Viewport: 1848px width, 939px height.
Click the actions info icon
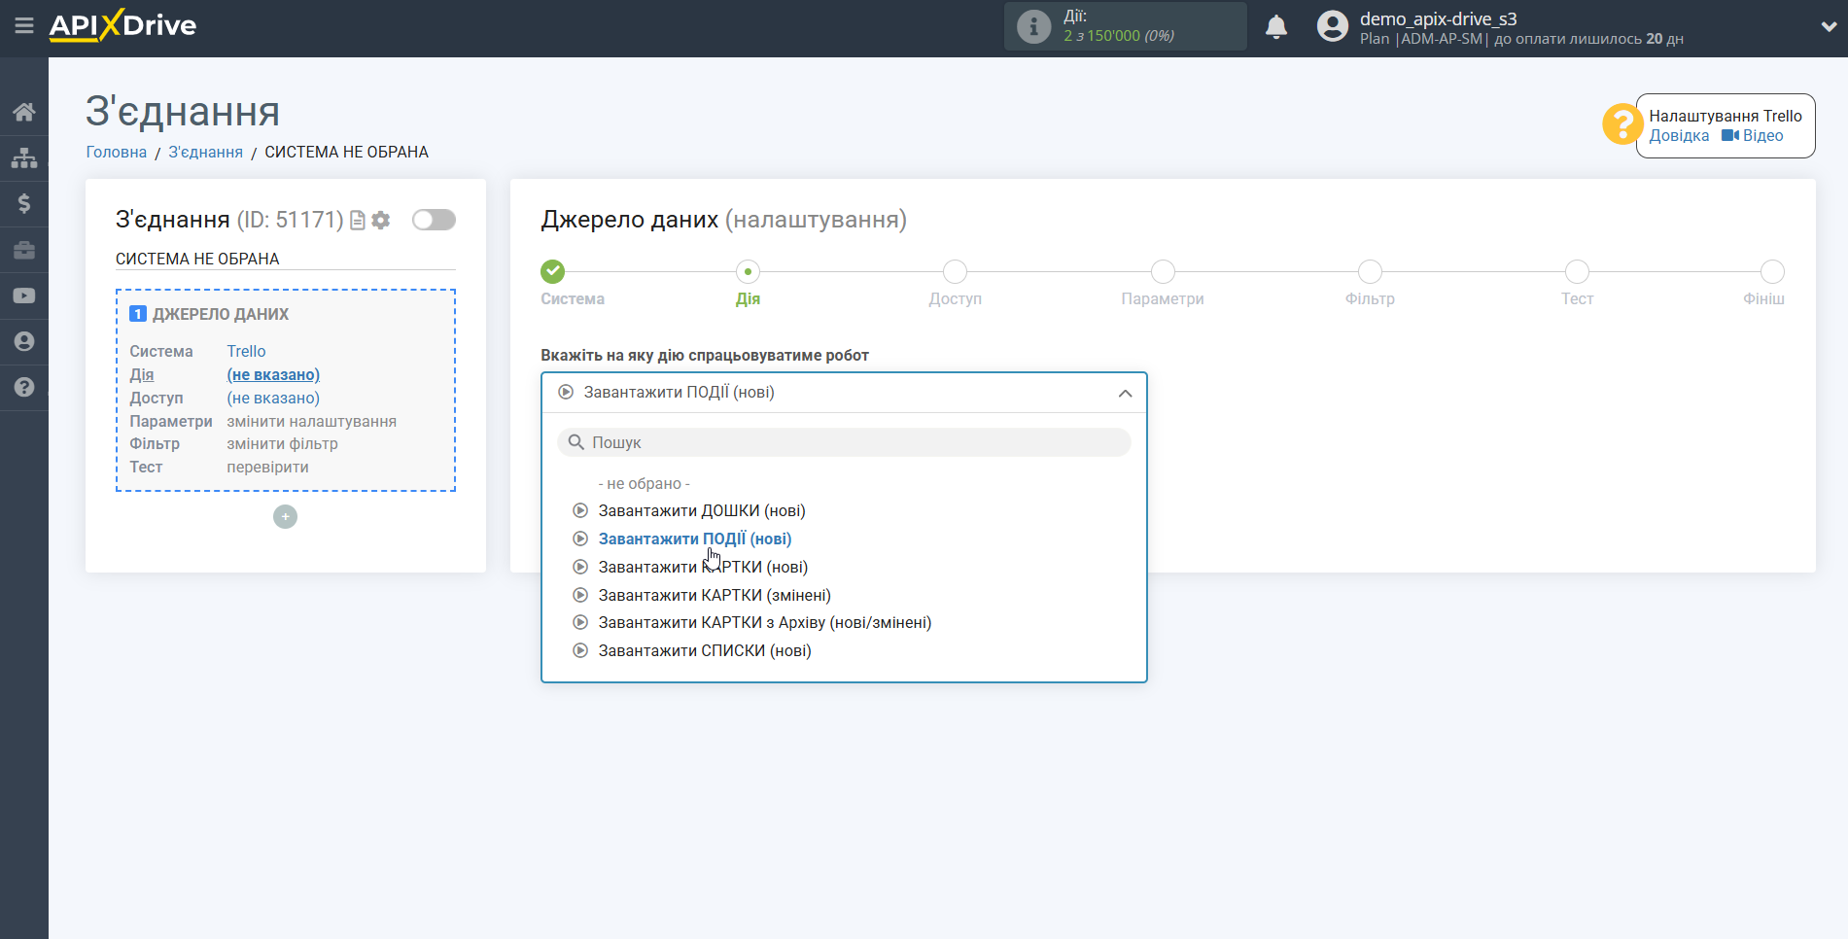(1033, 26)
